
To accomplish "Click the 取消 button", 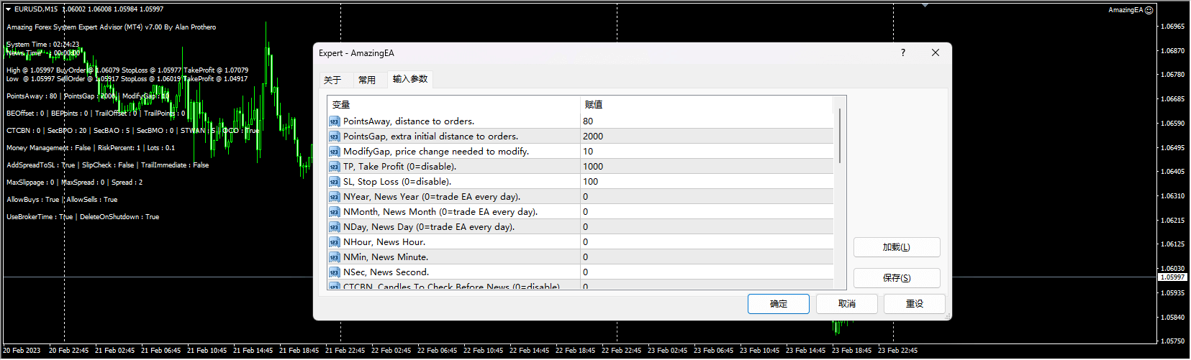I will point(847,304).
